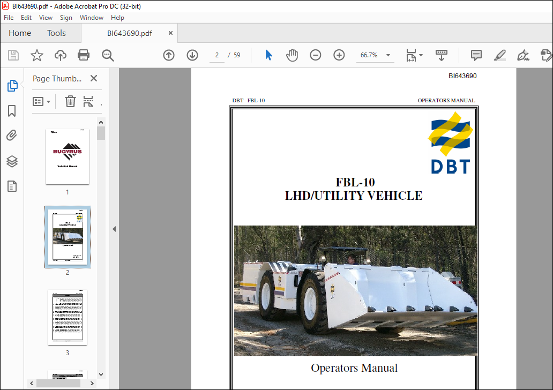The height and width of the screenshot is (390, 553).
Task: Open the Sign menu
Action: pyautogui.click(x=66, y=18)
